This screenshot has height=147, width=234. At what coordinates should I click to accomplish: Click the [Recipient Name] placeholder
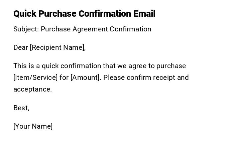tap(57, 47)
